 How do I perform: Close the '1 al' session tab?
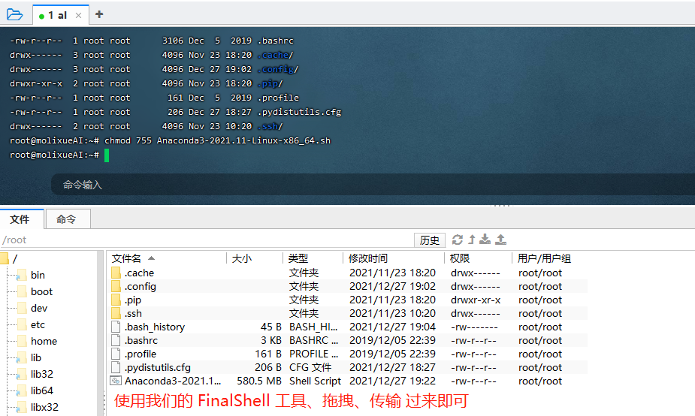tap(78, 16)
